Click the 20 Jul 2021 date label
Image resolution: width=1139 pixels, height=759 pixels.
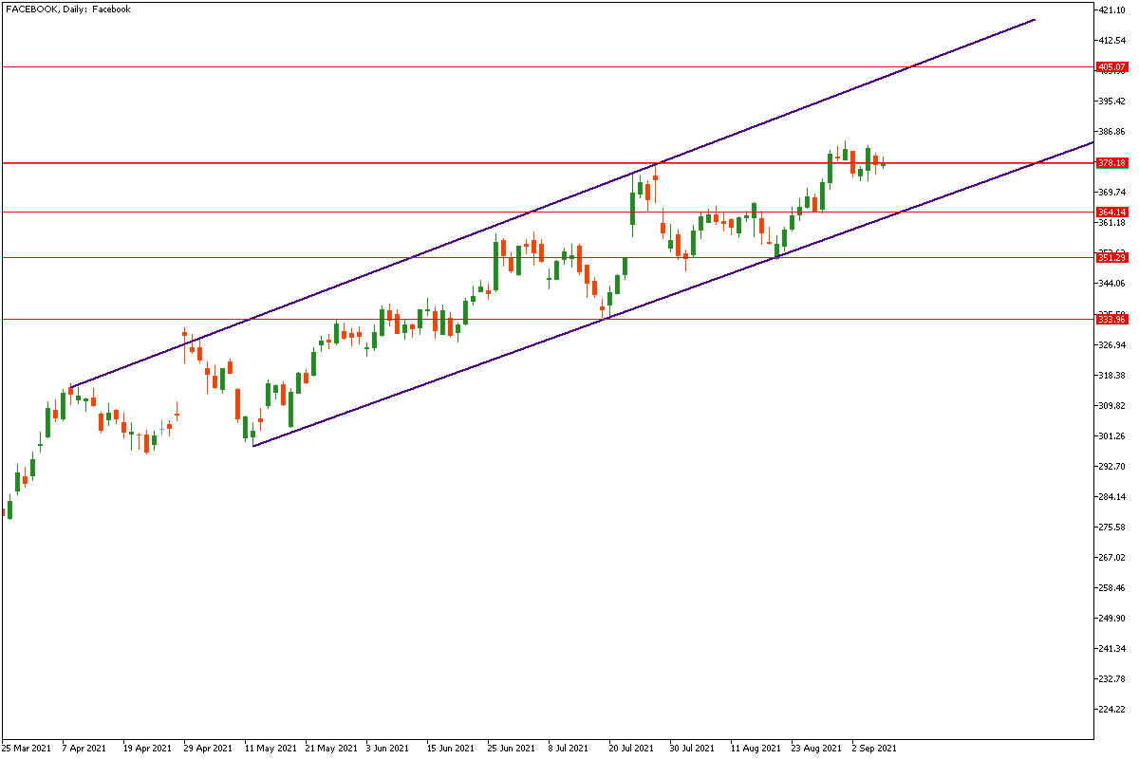(632, 748)
